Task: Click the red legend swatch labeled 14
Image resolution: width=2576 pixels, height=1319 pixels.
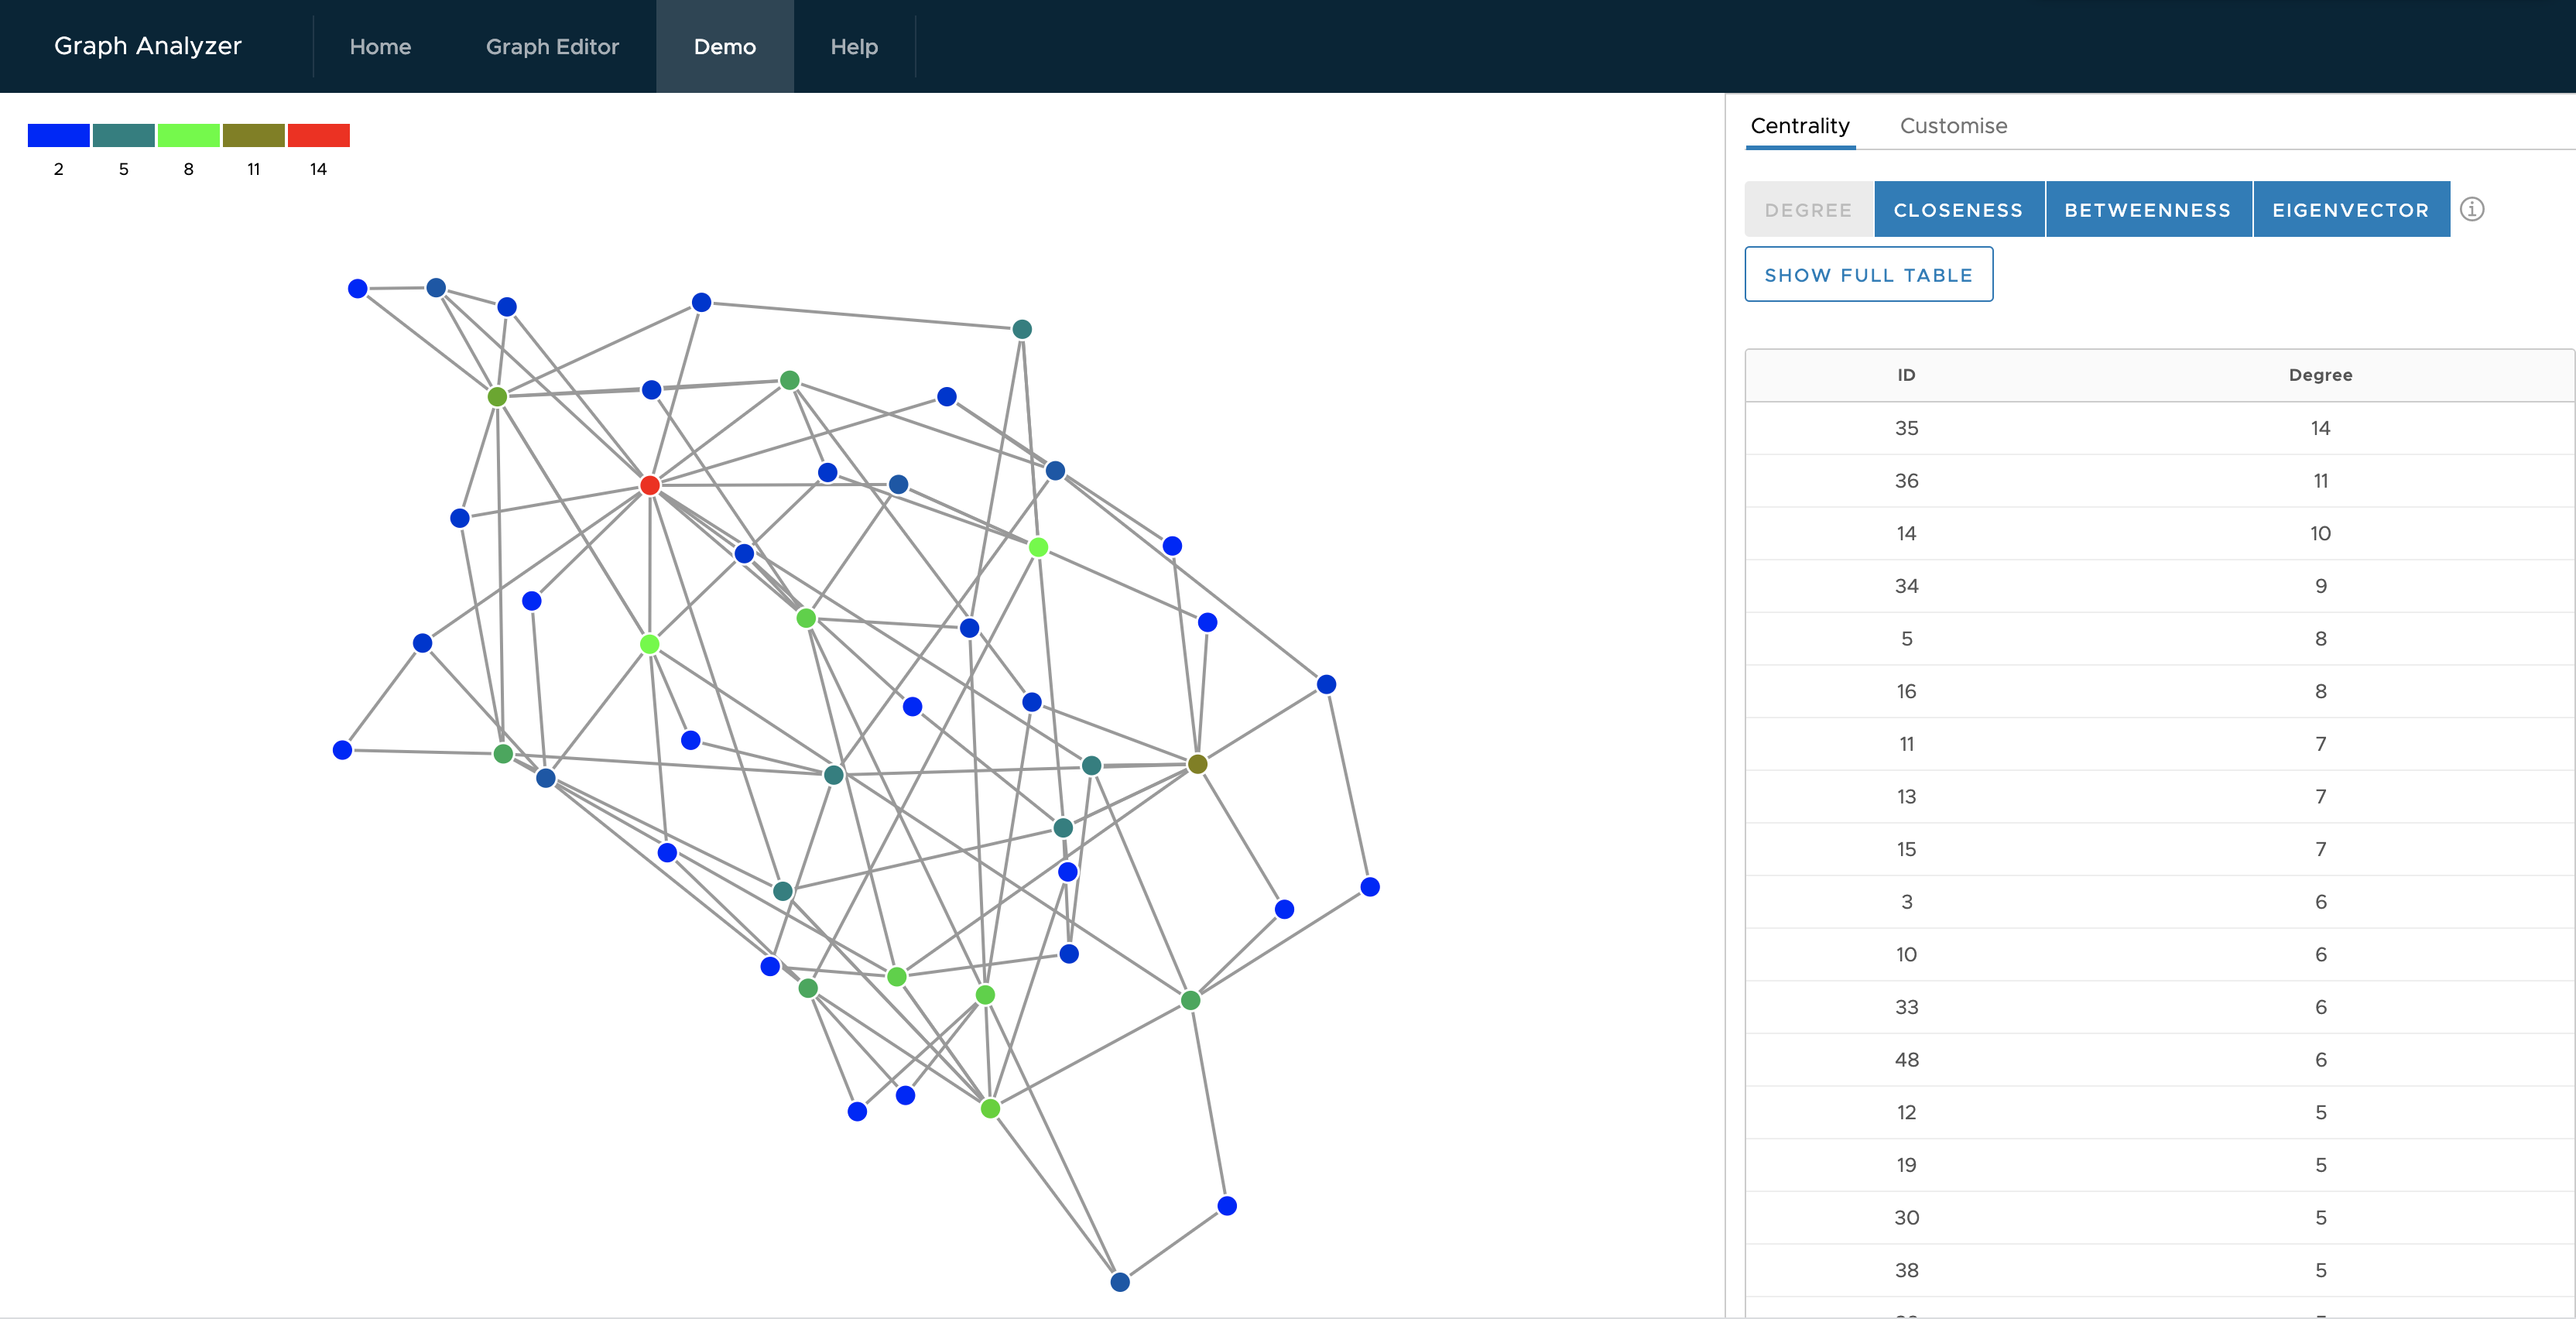Action: [318, 135]
